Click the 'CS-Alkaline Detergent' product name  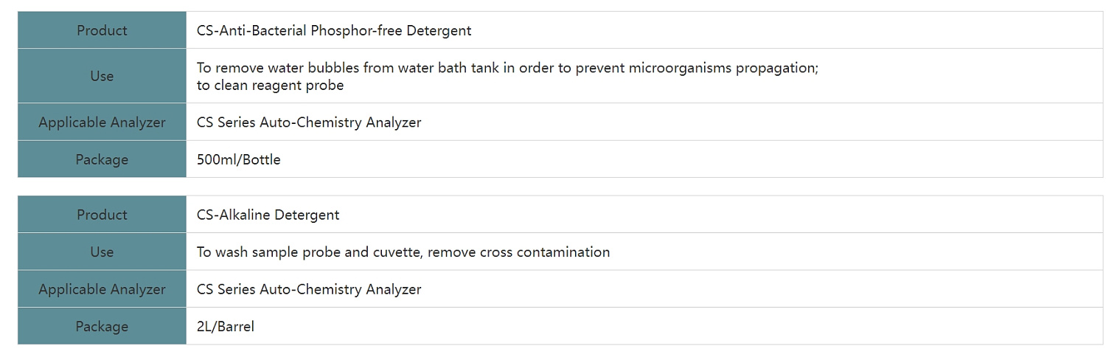click(268, 215)
